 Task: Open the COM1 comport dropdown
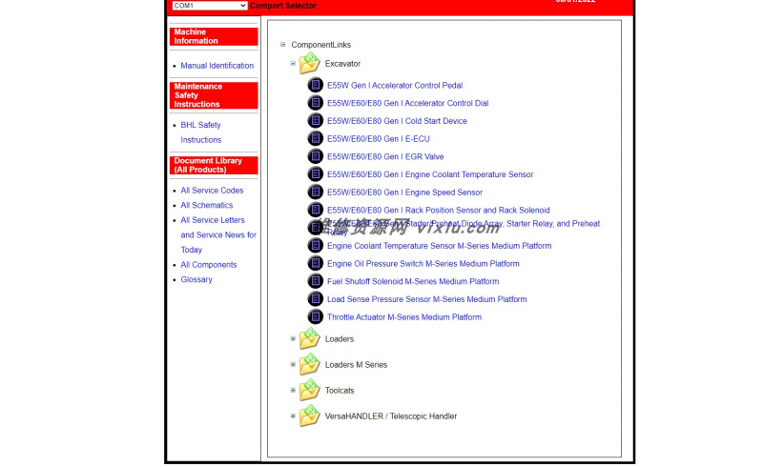(209, 6)
